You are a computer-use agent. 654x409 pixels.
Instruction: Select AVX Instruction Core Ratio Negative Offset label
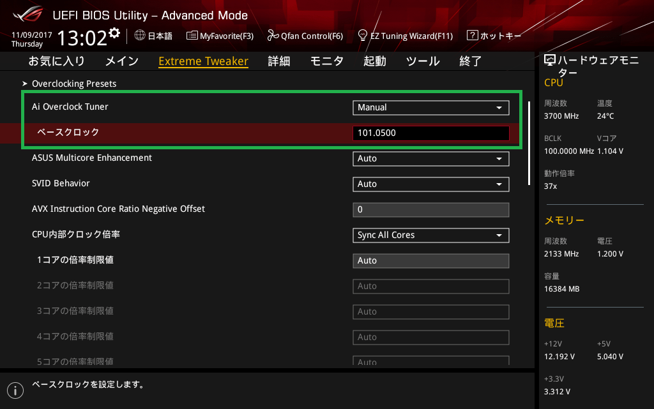point(118,209)
